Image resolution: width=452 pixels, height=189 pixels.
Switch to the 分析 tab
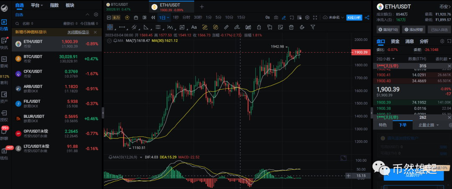pos(424,41)
